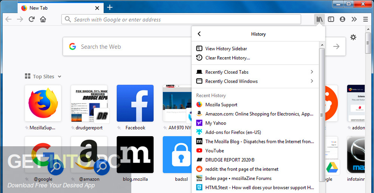Click My Yahoo favicon in history
374x193 pixels.
[x=199, y=123]
